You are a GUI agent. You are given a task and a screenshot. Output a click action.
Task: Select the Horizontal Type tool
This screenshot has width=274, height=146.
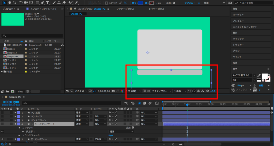pyautogui.click(x=48, y=3)
